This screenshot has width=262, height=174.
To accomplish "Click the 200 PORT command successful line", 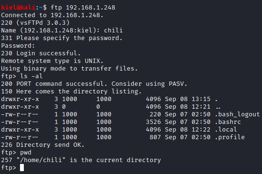I will (x=94, y=84).
